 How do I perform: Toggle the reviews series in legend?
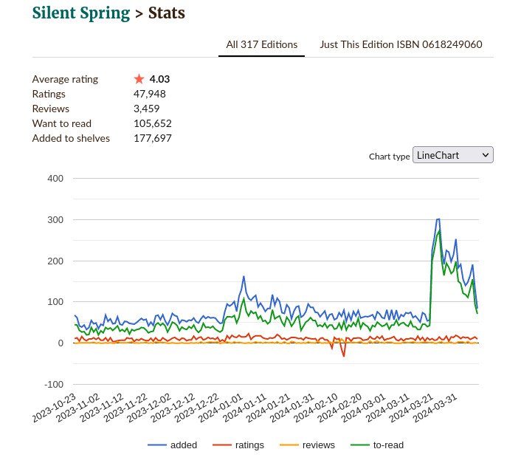click(307, 445)
